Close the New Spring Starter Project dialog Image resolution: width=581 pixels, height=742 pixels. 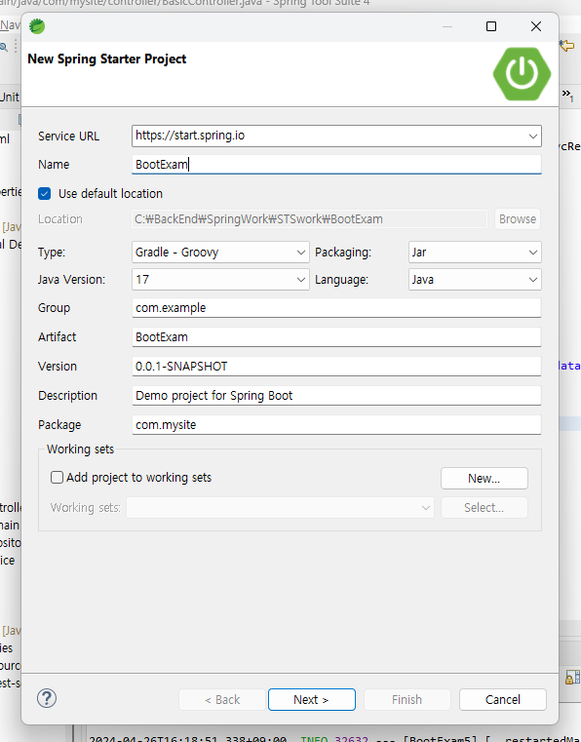(535, 26)
